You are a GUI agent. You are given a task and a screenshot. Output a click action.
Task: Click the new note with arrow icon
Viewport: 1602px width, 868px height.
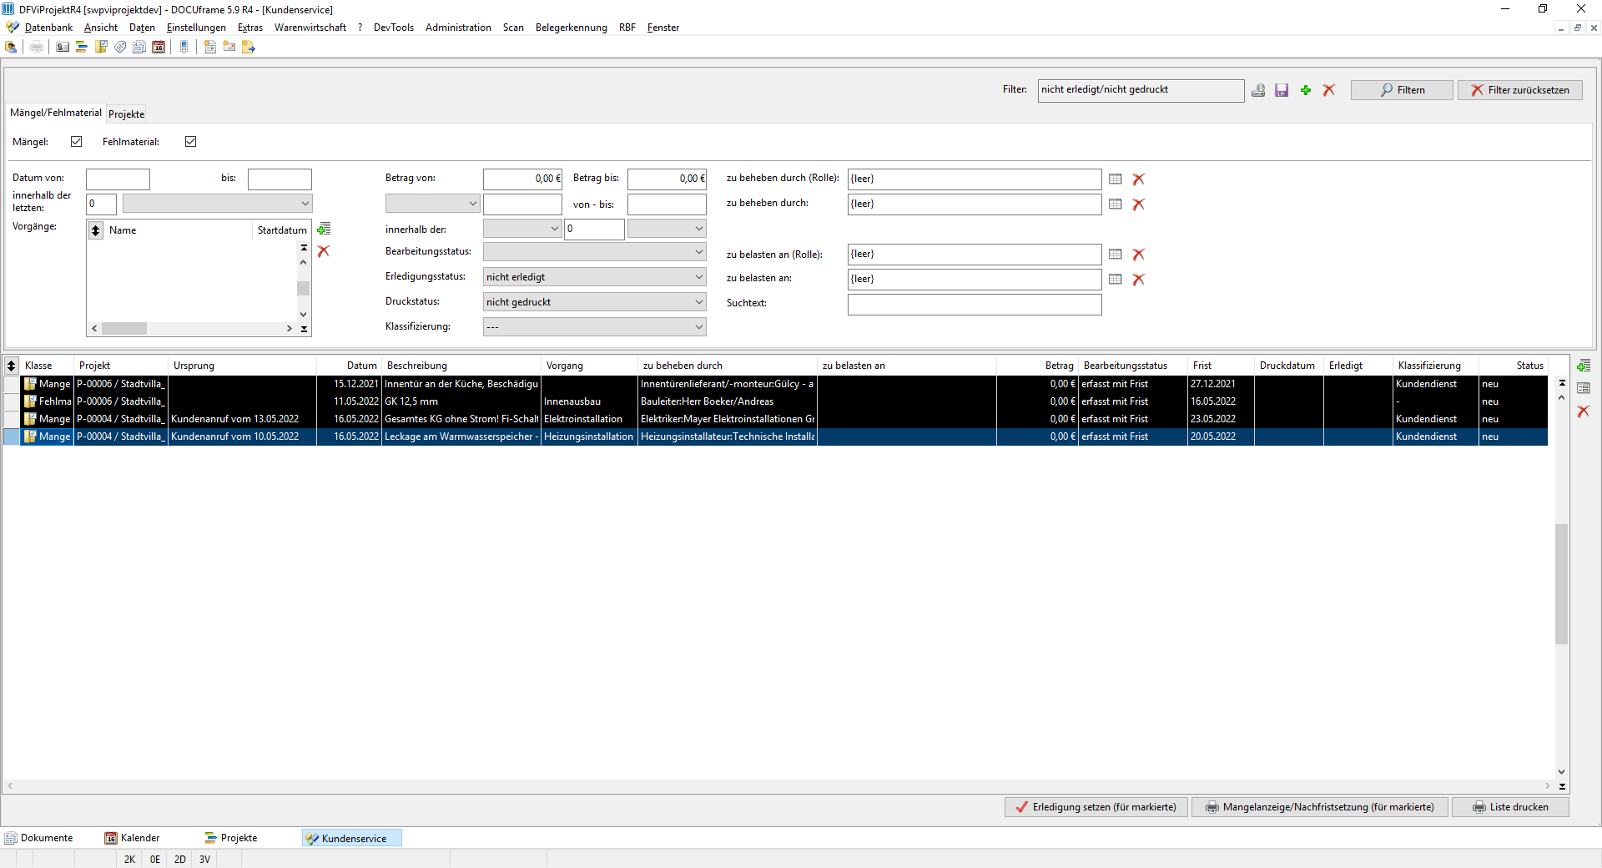coord(249,47)
